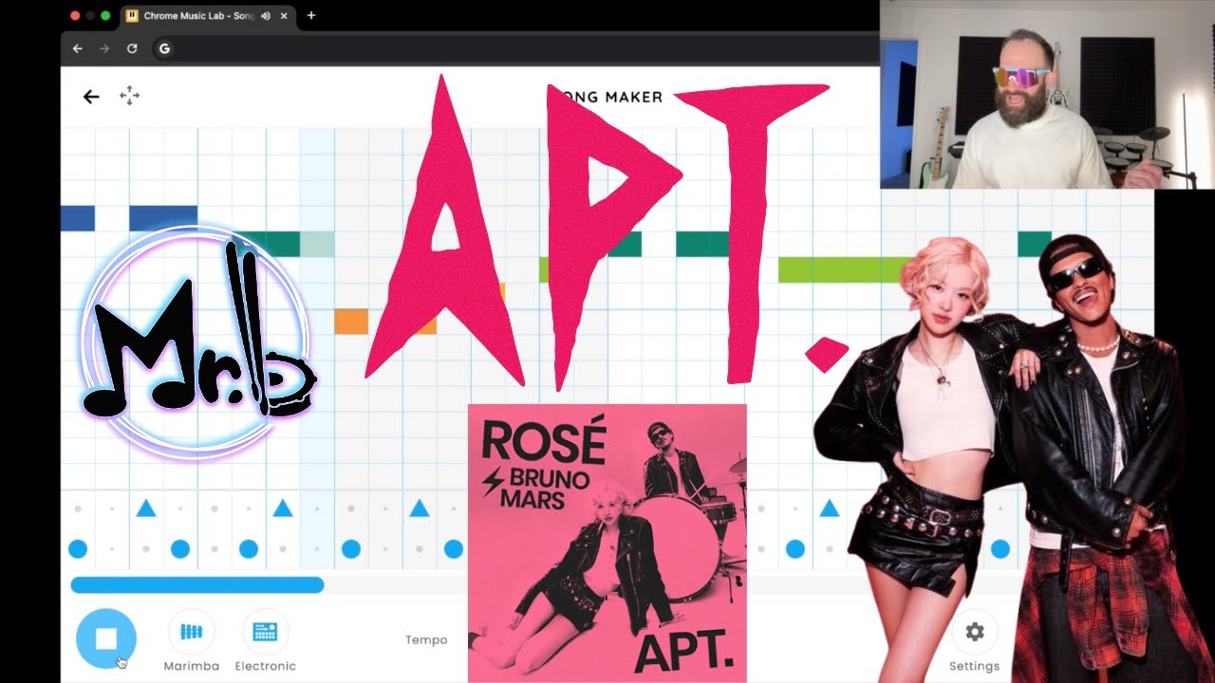Click the triangle percussion note nearest Settings
Viewport: 1215px width, 683px height.
(x=829, y=508)
